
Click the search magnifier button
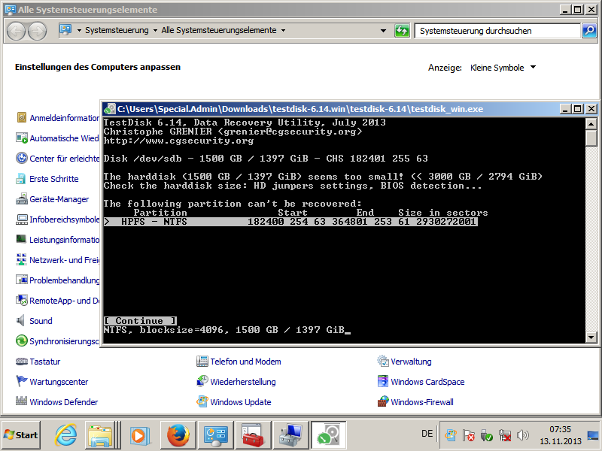pyautogui.click(x=589, y=31)
